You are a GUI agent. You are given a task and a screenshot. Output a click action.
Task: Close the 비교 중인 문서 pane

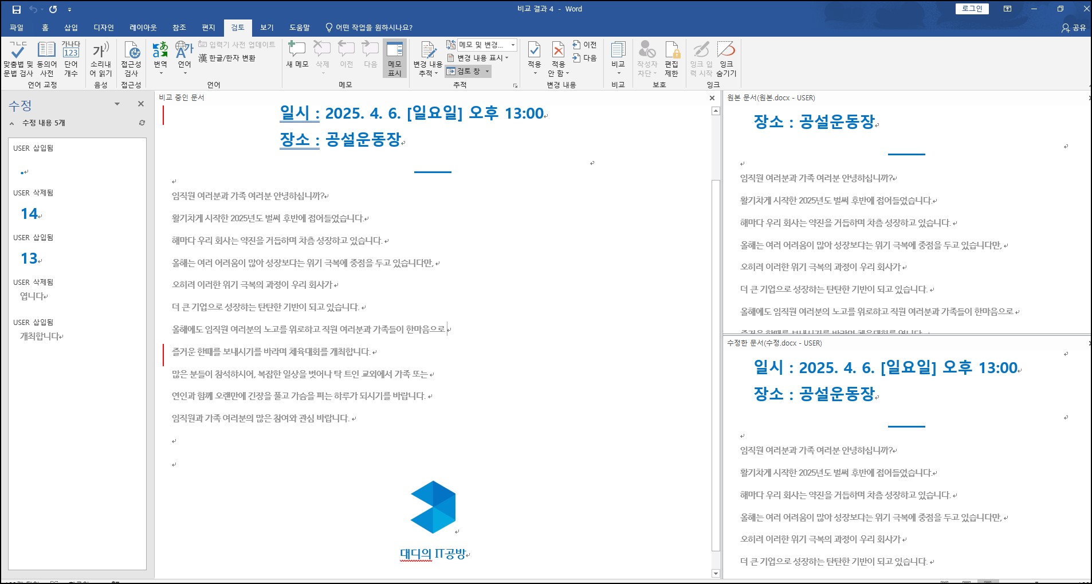[x=712, y=97]
